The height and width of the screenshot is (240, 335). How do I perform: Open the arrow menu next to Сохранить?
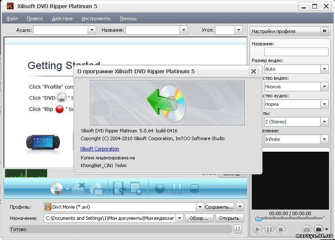(x=240, y=207)
